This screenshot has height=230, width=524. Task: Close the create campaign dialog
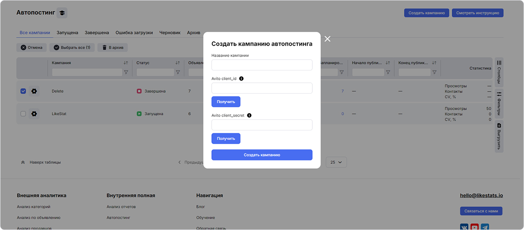pyautogui.click(x=327, y=39)
